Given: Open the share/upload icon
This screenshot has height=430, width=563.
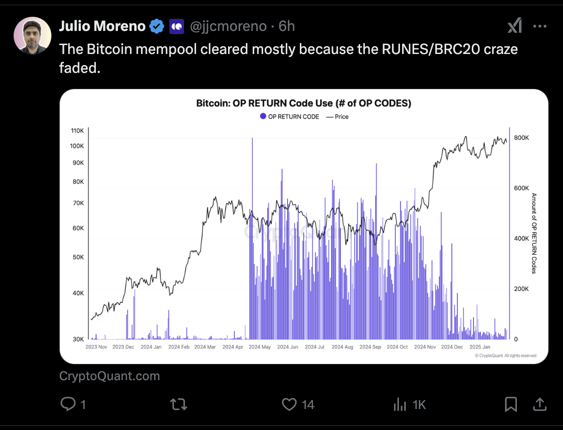Looking at the screenshot, I should [540, 404].
